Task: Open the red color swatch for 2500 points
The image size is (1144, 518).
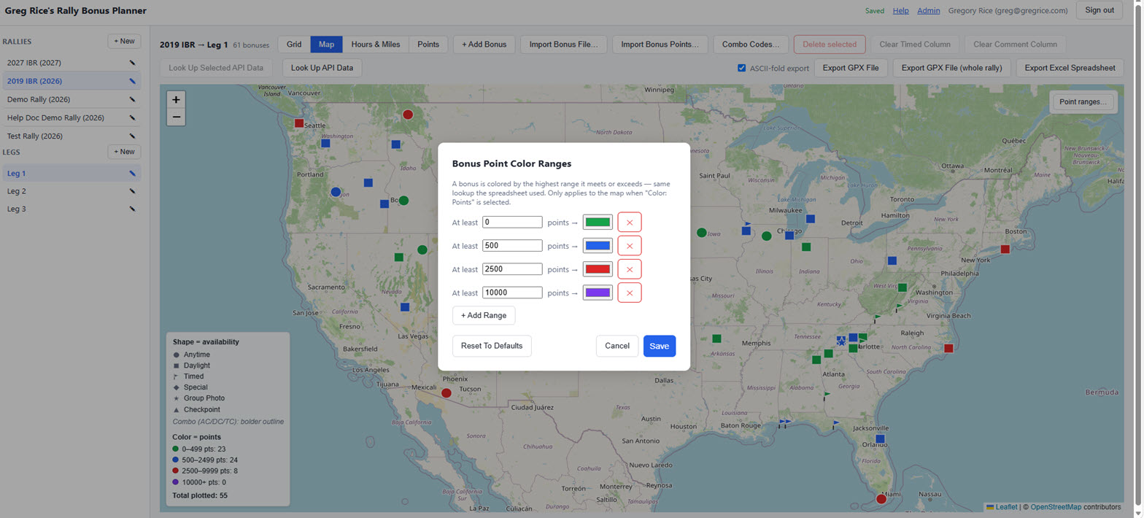Action: click(x=598, y=269)
